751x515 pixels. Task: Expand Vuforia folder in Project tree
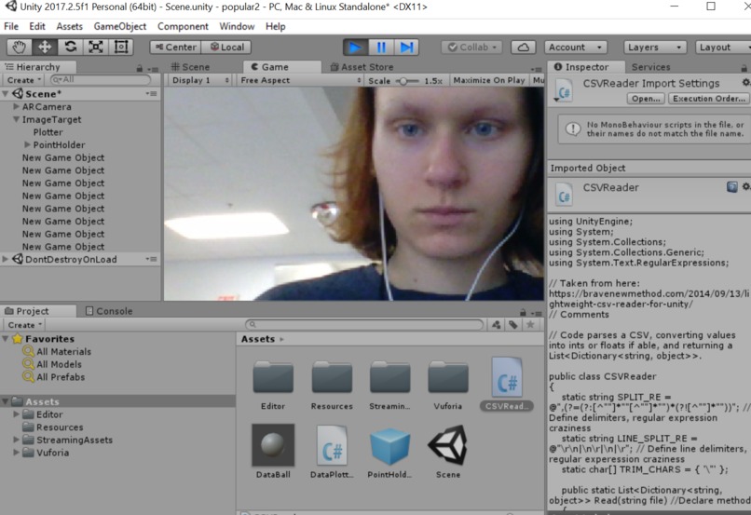pyautogui.click(x=16, y=453)
